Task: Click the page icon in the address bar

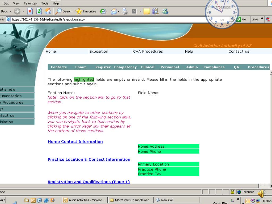Action: [x=9, y=19]
